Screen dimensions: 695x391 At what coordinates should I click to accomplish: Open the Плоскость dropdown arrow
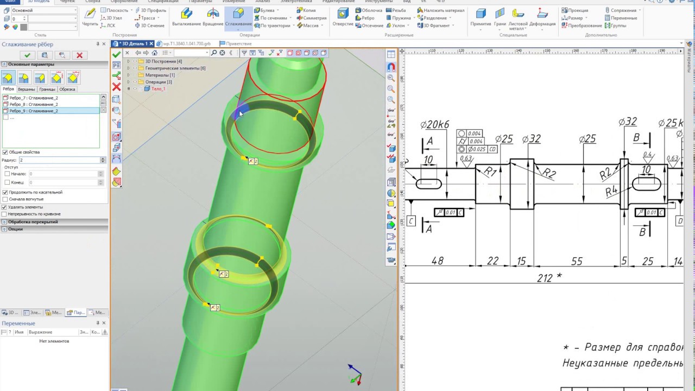click(x=131, y=10)
